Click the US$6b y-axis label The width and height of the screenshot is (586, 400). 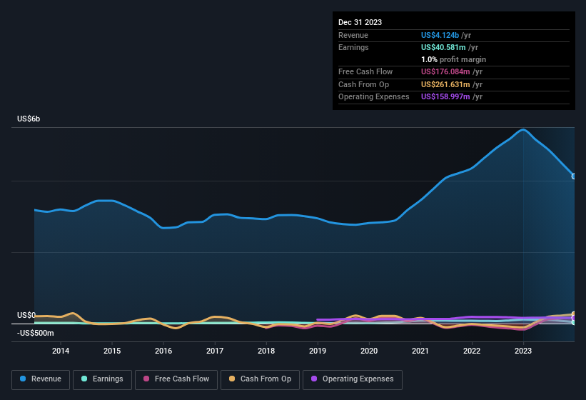pos(29,119)
